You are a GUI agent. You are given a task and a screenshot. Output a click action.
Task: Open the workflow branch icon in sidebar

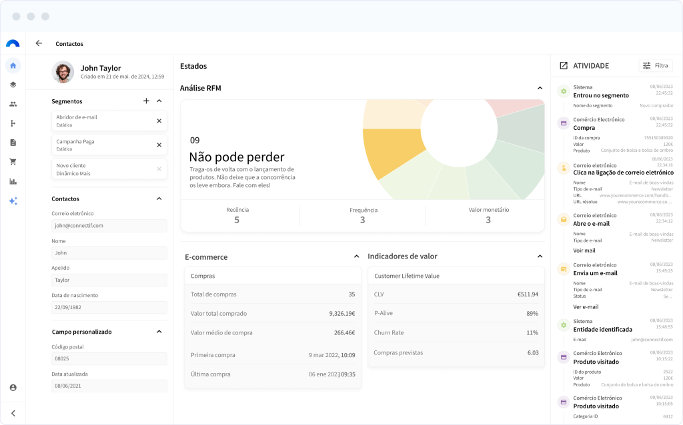click(13, 123)
